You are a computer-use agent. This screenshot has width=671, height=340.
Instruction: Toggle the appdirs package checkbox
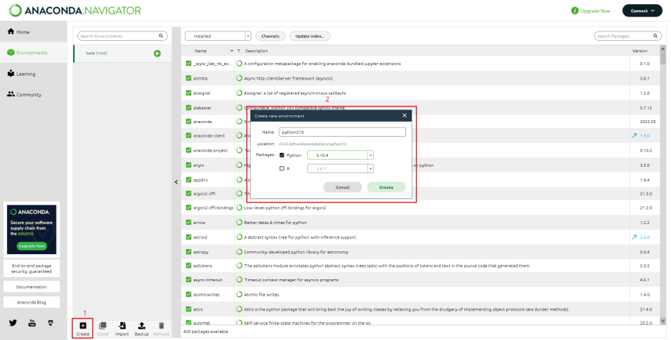pos(189,180)
